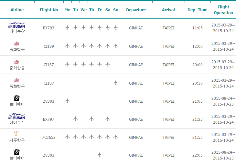Click the Jeju Air logo for 7C2653
Image resolution: width=236 pixels, height=165 pixels.
click(17, 133)
